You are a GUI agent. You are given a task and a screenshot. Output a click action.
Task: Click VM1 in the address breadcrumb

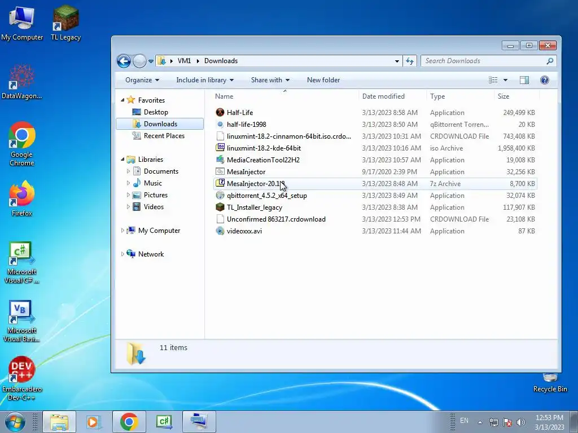(x=185, y=61)
